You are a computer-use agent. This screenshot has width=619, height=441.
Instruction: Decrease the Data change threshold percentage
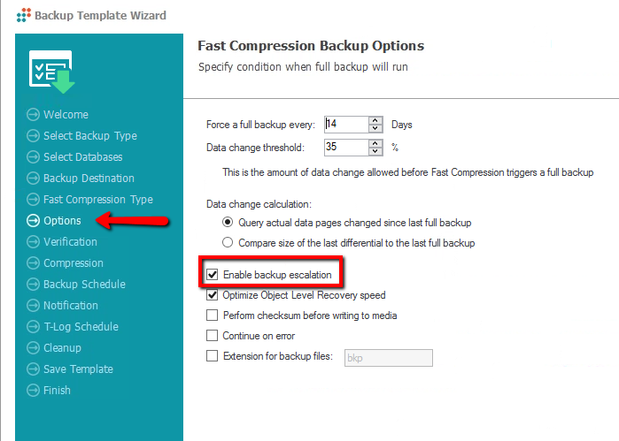click(x=375, y=152)
